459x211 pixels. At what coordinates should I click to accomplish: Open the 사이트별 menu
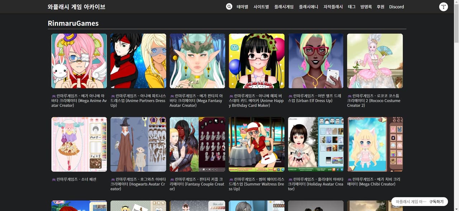pos(261,7)
